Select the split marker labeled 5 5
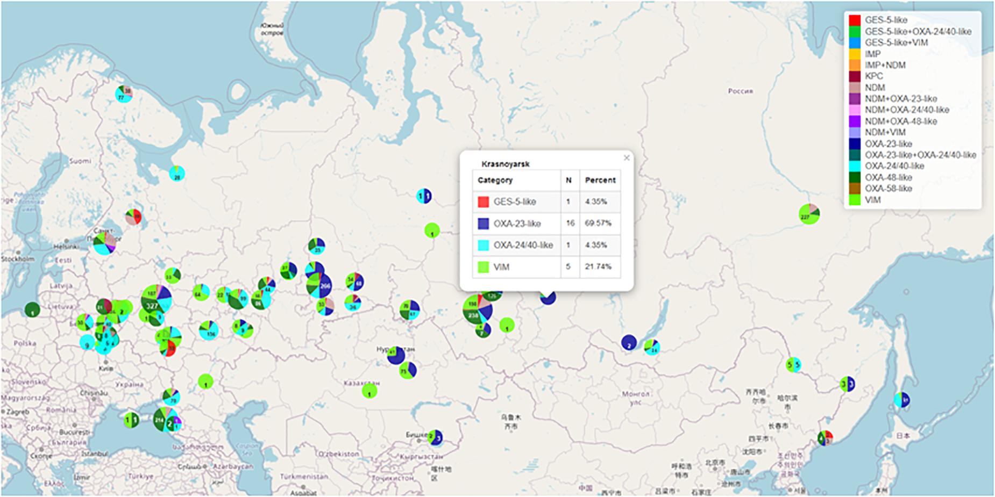Image resolution: width=995 pixels, height=497 pixels. 793,365
